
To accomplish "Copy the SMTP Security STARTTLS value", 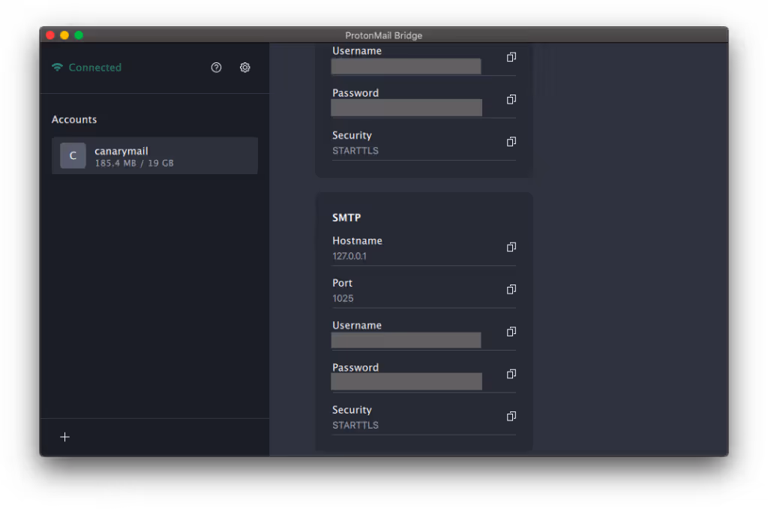I will (x=511, y=417).
